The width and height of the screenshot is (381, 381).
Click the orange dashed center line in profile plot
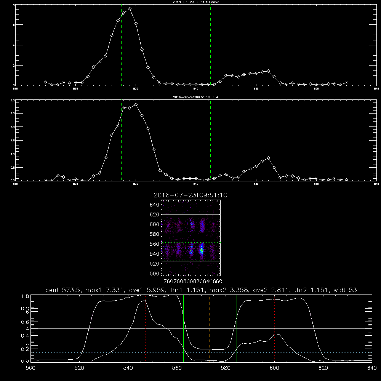210,328
